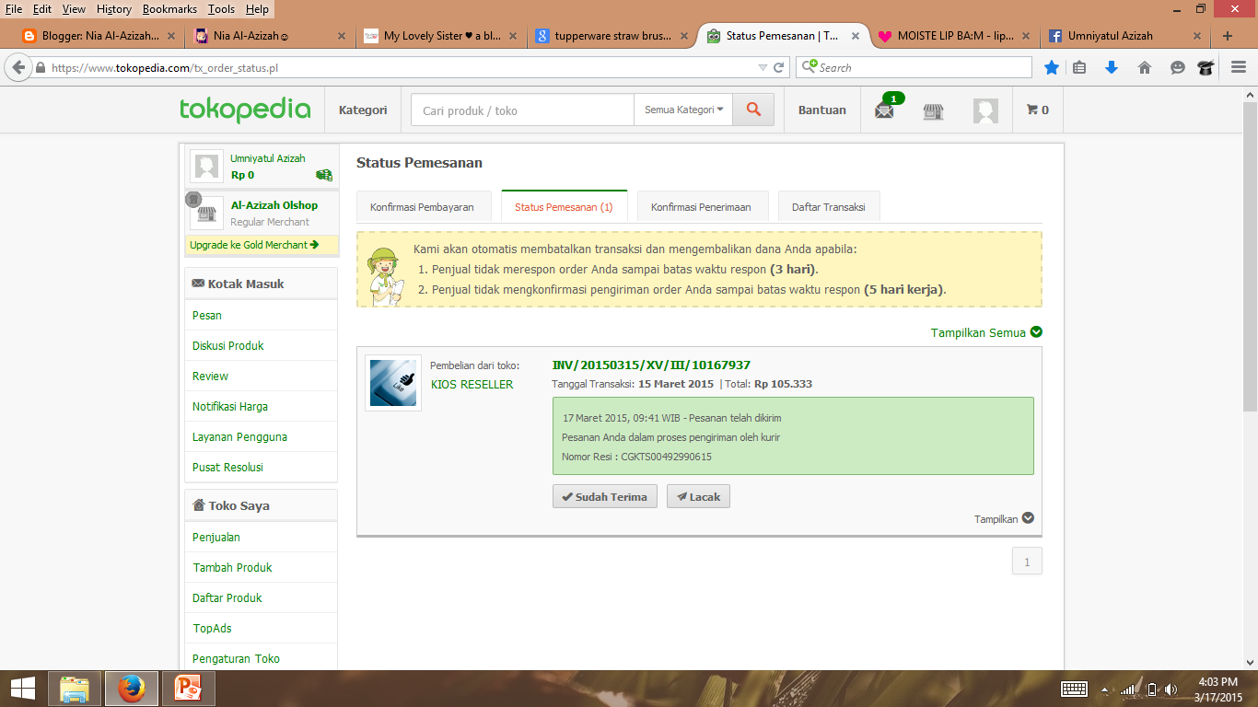
Task: Open Firefox downloads arrow icon
Action: 1112,67
